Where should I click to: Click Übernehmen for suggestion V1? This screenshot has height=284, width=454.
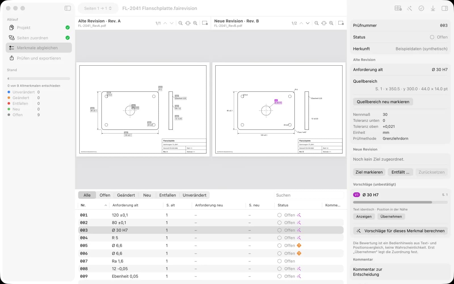(x=391, y=216)
